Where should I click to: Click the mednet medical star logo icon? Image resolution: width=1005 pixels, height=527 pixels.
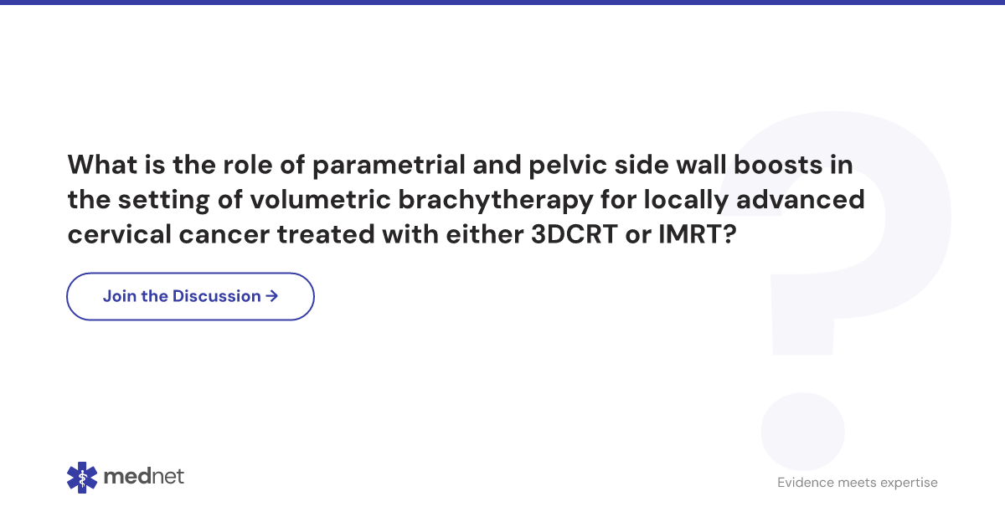tap(82, 478)
